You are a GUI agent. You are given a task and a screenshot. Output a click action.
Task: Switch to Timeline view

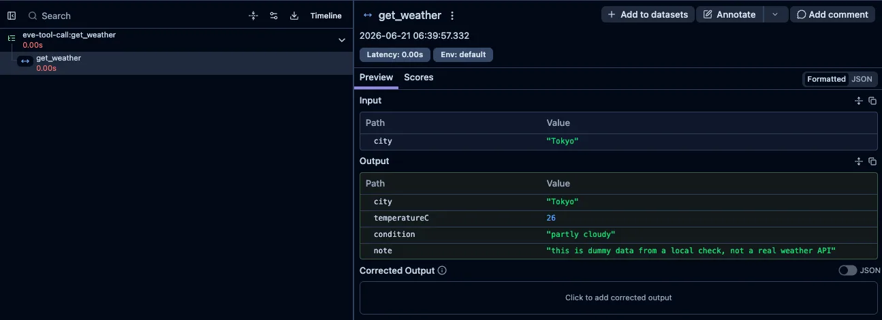(x=326, y=16)
